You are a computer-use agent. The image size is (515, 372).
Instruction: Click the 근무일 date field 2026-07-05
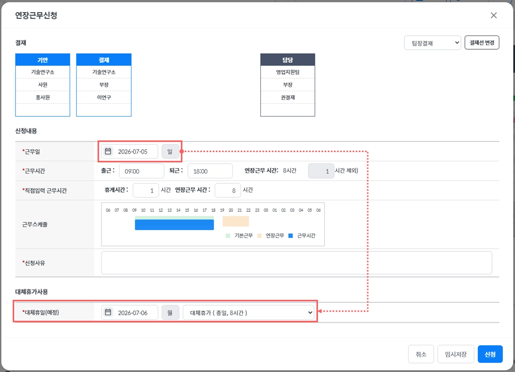(129, 151)
